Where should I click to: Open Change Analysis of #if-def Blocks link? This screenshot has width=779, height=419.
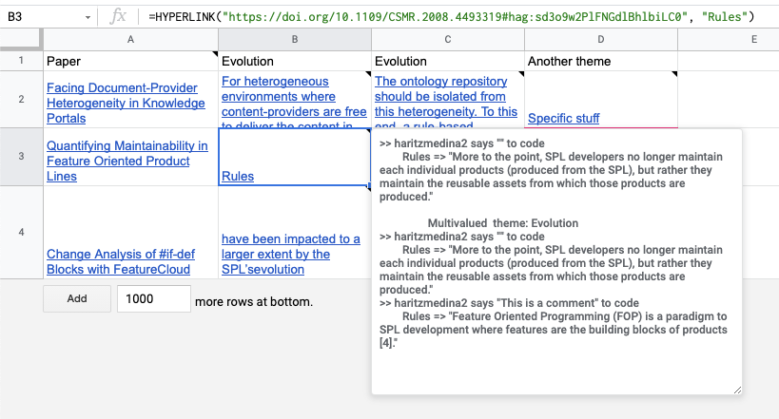121,261
